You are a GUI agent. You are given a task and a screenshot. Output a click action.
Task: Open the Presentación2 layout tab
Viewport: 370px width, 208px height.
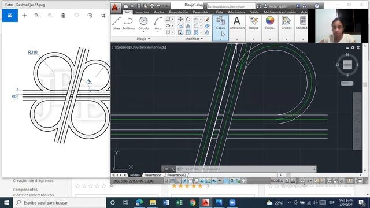(x=176, y=175)
